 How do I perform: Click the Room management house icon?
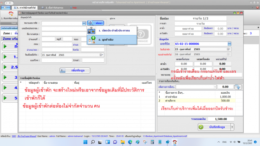click(x=11, y=14)
